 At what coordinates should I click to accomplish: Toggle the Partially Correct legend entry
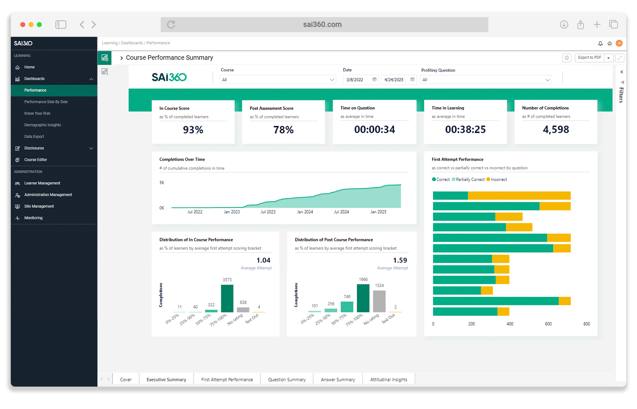469,179
